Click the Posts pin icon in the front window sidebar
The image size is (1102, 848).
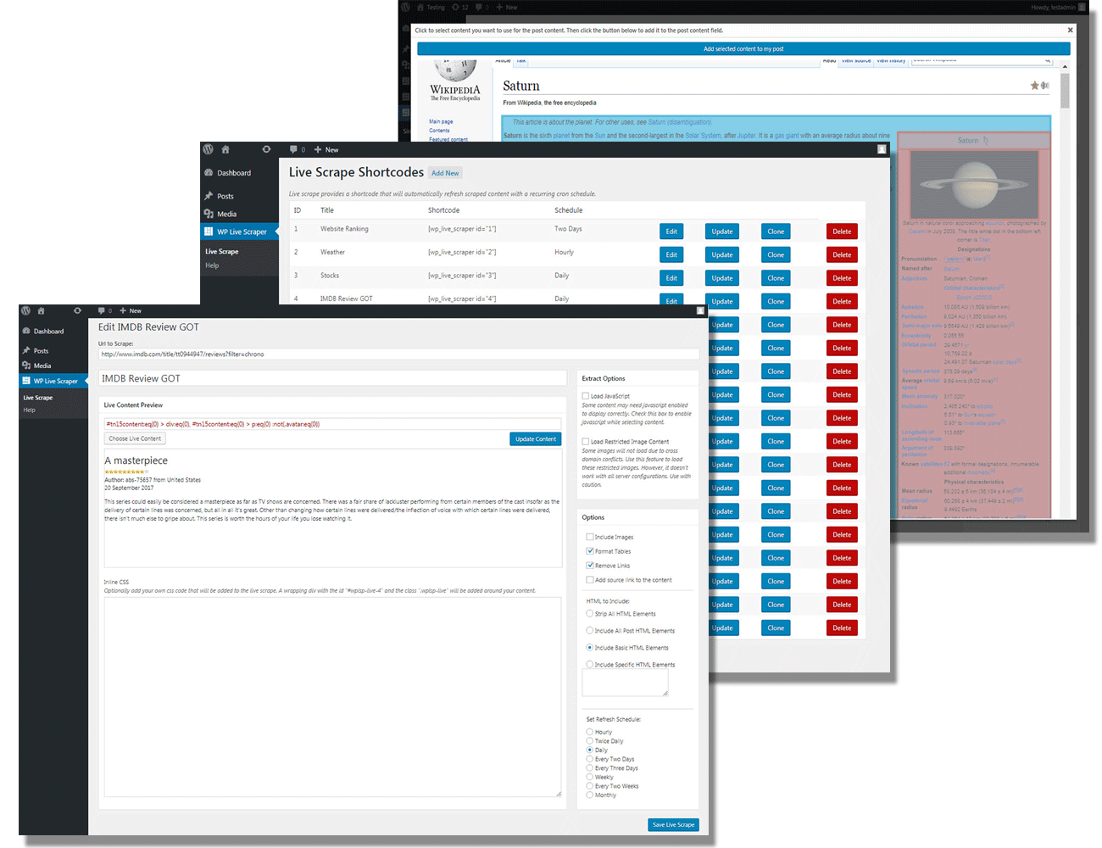[26, 350]
